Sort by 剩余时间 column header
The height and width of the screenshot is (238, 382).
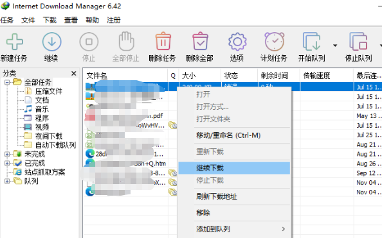click(x=278, y=76)
